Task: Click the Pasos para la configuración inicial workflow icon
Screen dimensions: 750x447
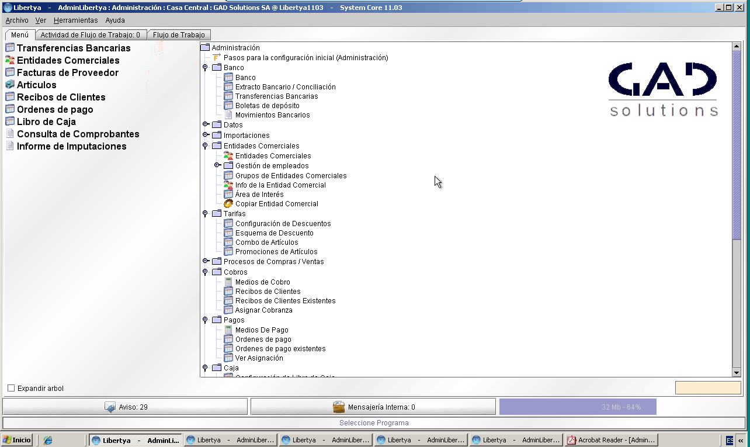Action: click(217, 58)
